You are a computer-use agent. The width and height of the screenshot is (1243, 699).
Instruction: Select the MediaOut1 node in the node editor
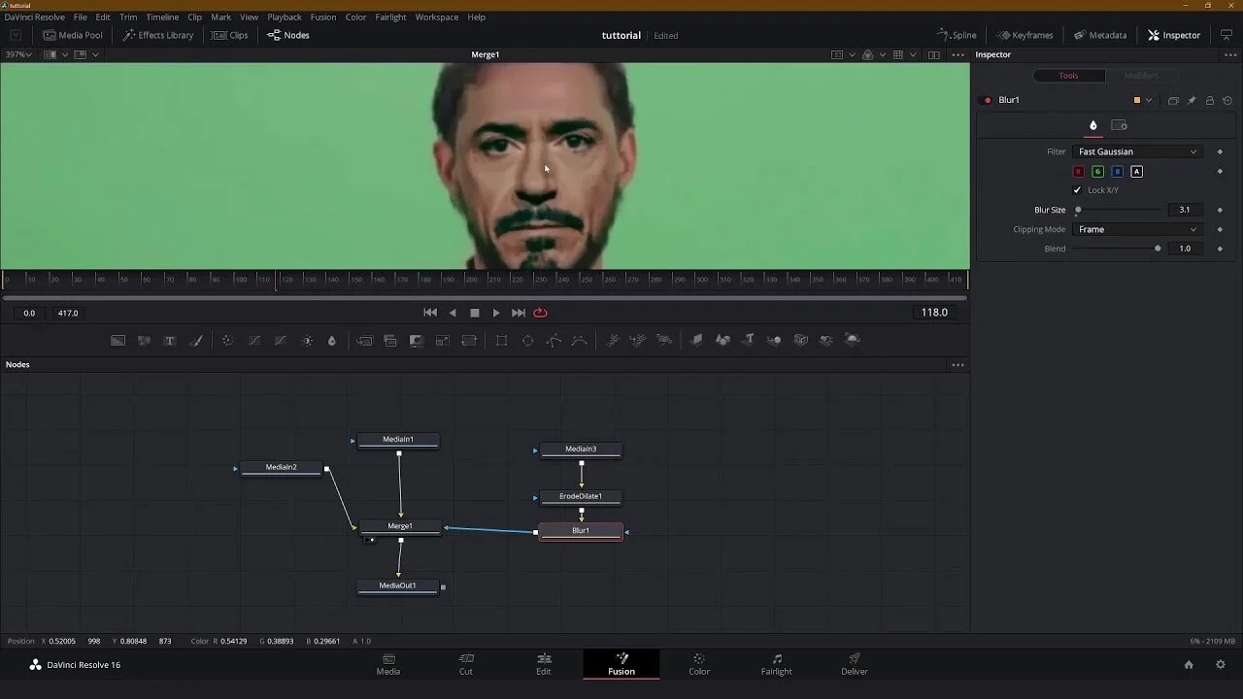click(397, 586)
